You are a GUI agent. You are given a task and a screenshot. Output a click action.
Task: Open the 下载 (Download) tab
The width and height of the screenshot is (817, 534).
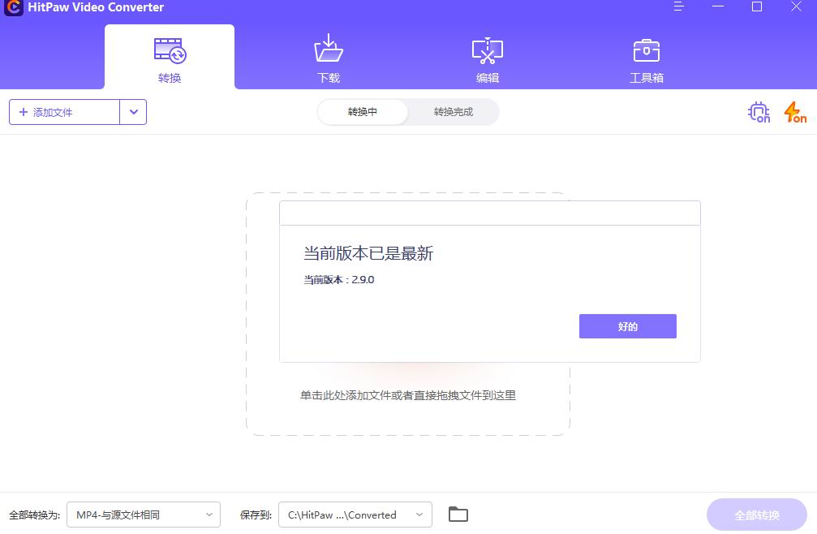(x=329, y=58)
